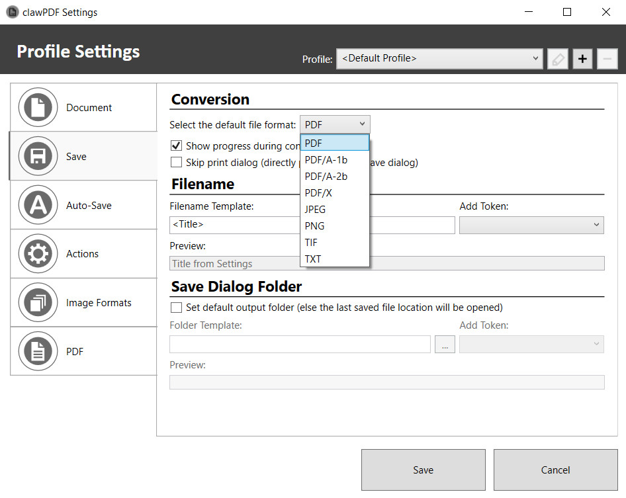Pick PNG as the file format
Image resolution: width=626 pixels, height=498 pixels.
tap(335, 226)
